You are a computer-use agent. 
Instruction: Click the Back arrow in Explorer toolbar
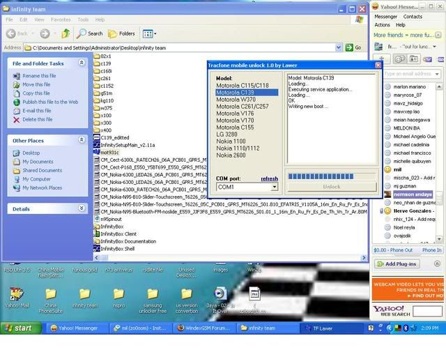11,33
